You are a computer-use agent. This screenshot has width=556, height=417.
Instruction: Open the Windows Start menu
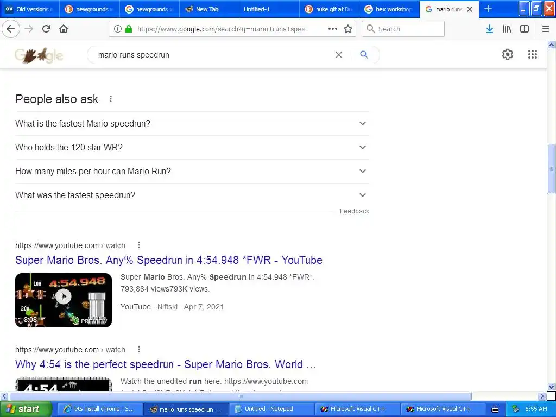click(26, 409)
